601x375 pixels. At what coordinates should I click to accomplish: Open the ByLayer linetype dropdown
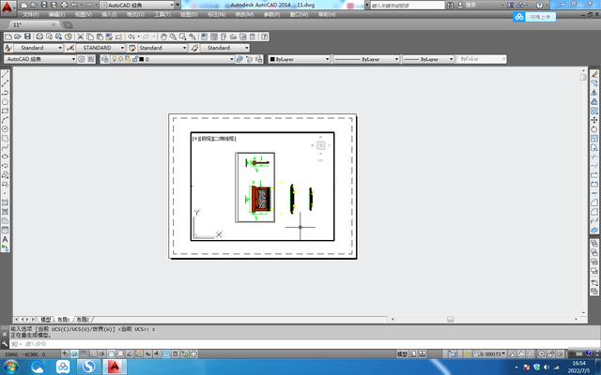click(362, 59)
